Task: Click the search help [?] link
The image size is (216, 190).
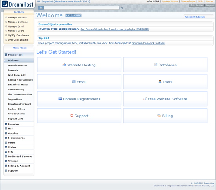Action: tap(121, 8)
